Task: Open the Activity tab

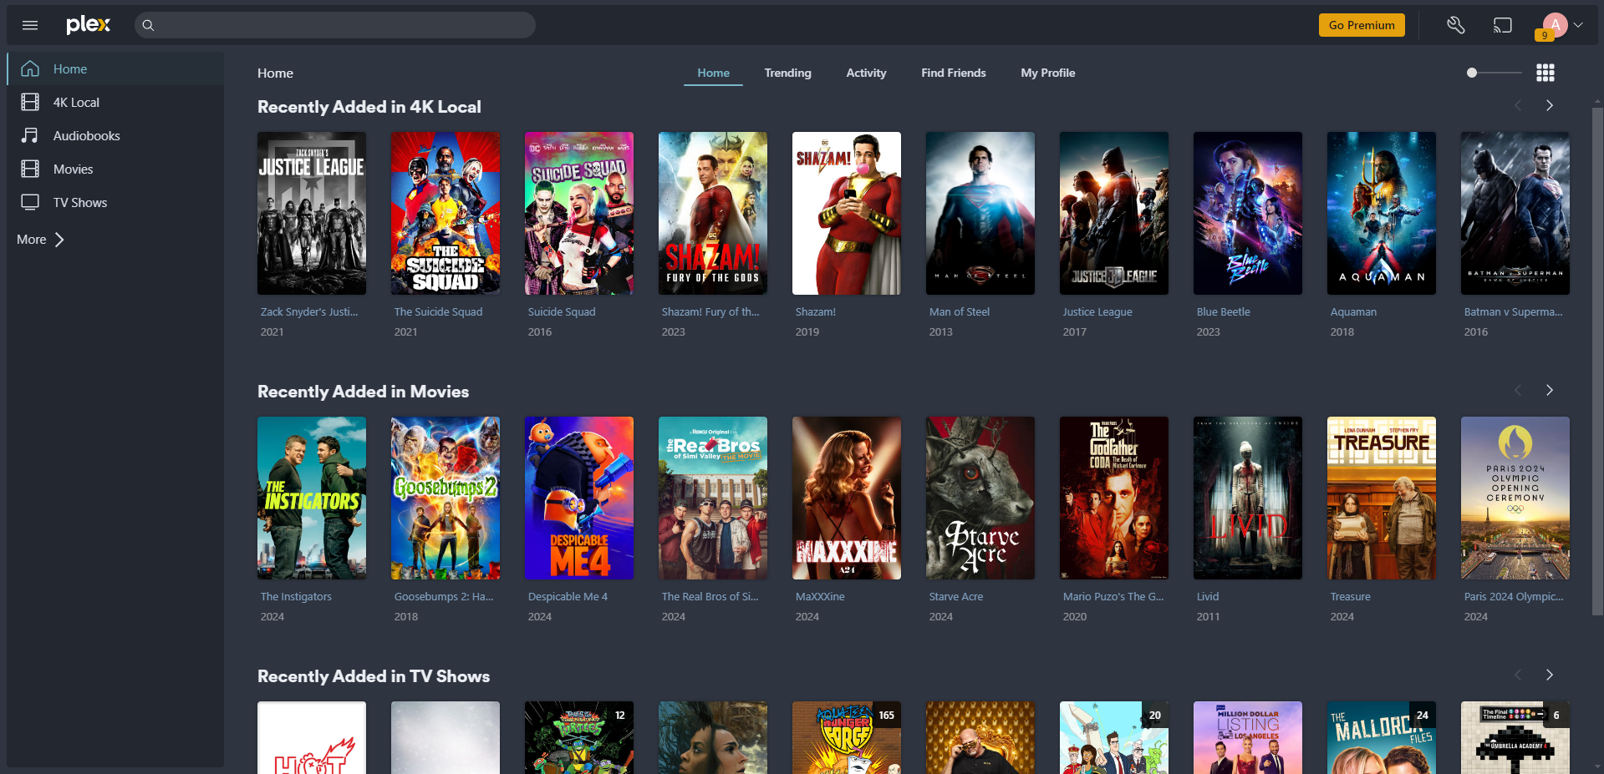Action: (x=866, y=73)
